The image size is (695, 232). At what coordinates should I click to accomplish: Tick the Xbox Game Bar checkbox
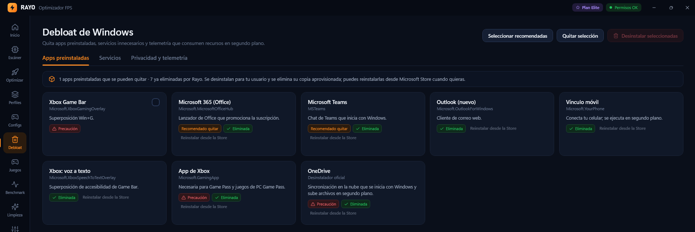pyautogui.click(x=156, y=102)
